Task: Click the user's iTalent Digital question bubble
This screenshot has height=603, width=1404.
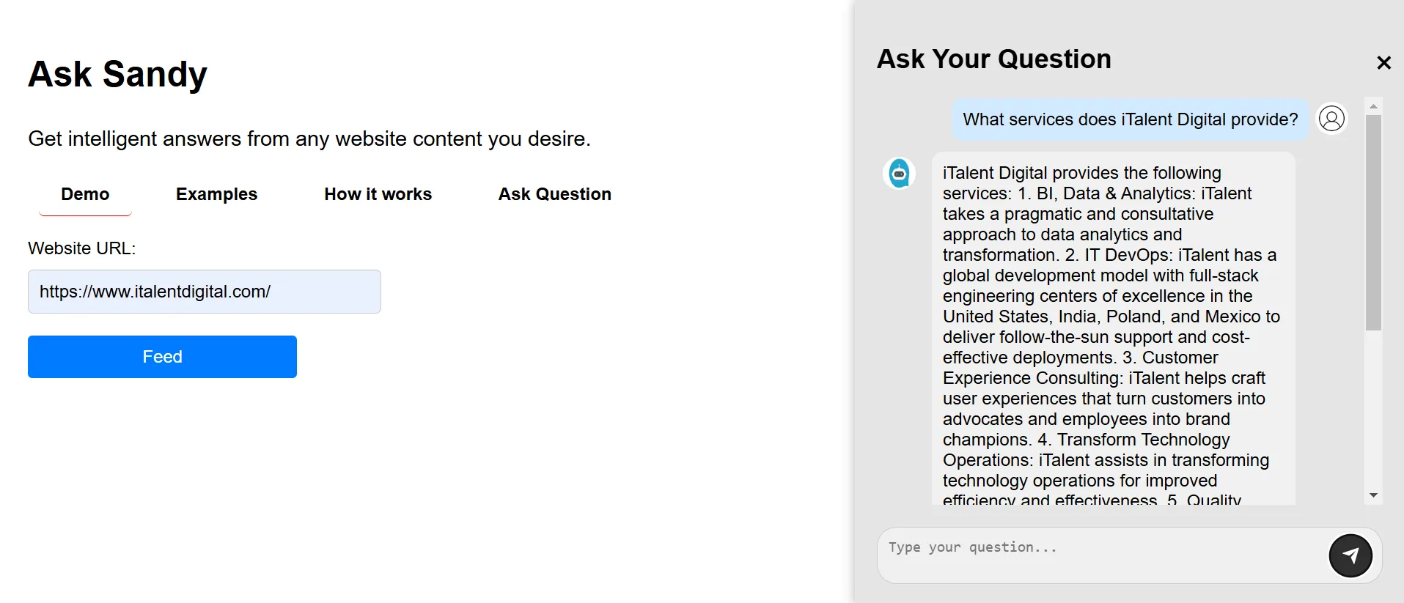Action: coord(1130,119)
